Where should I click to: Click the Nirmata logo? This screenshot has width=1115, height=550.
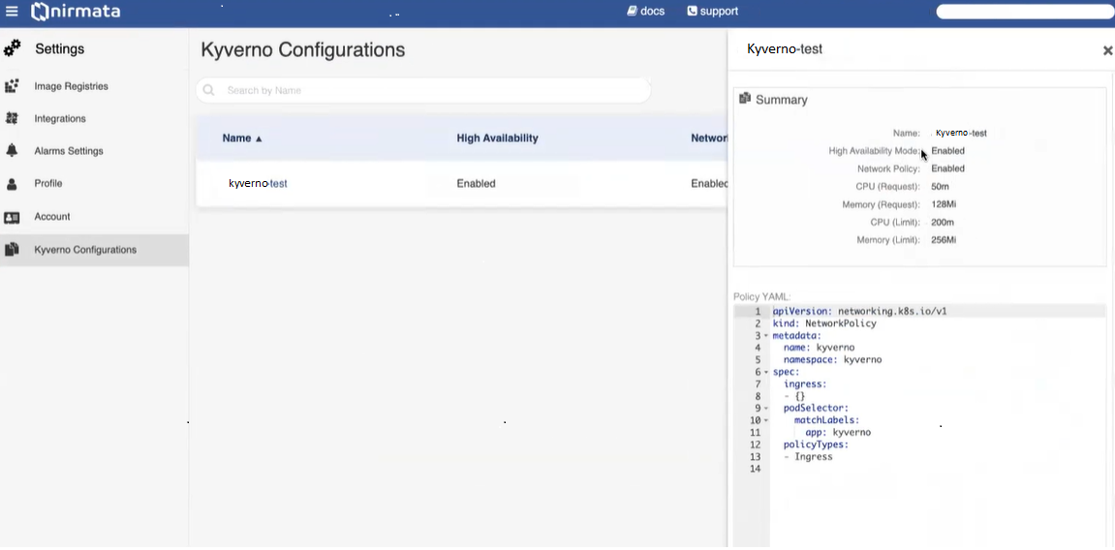pyautogui.click(x=77, y=12)
